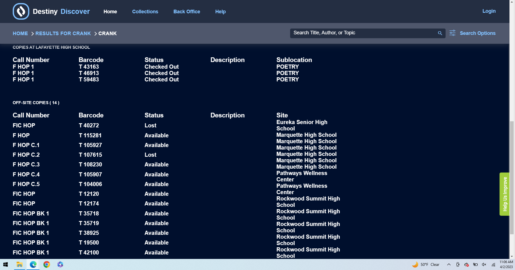The height and width of the screenshot is (270, 515).
Task: Click the Destiny Discover logo icon
Action: click(x=21, y=11)
